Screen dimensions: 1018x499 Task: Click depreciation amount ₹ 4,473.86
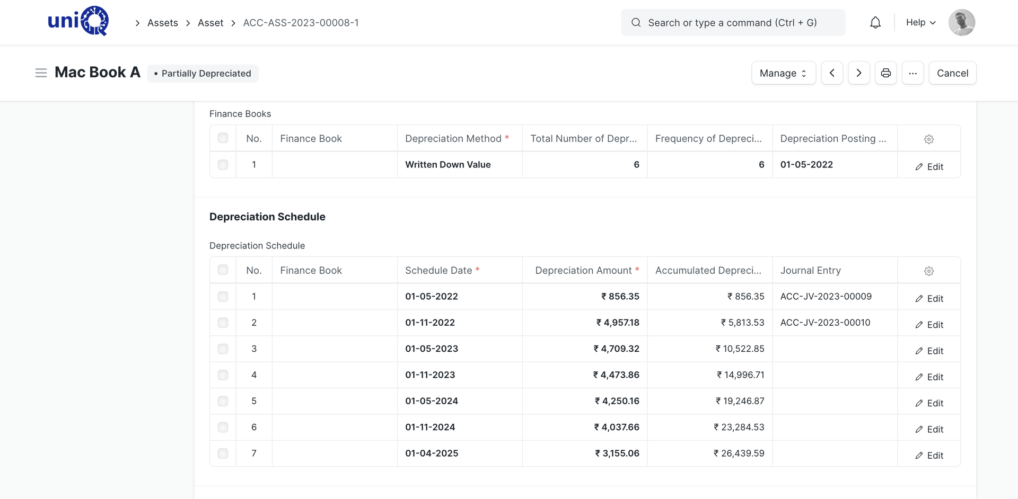[x=616, y=375]
